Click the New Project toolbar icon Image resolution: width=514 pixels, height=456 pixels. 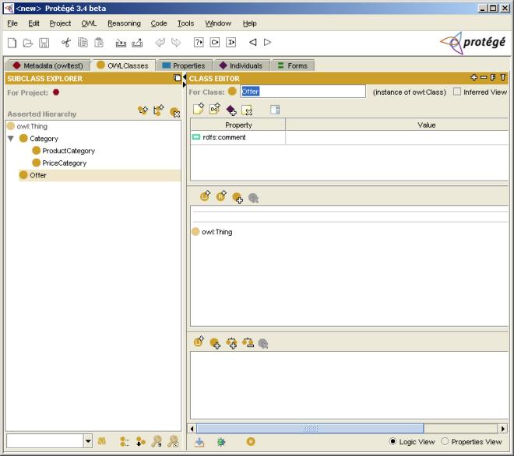click(12, 43)
